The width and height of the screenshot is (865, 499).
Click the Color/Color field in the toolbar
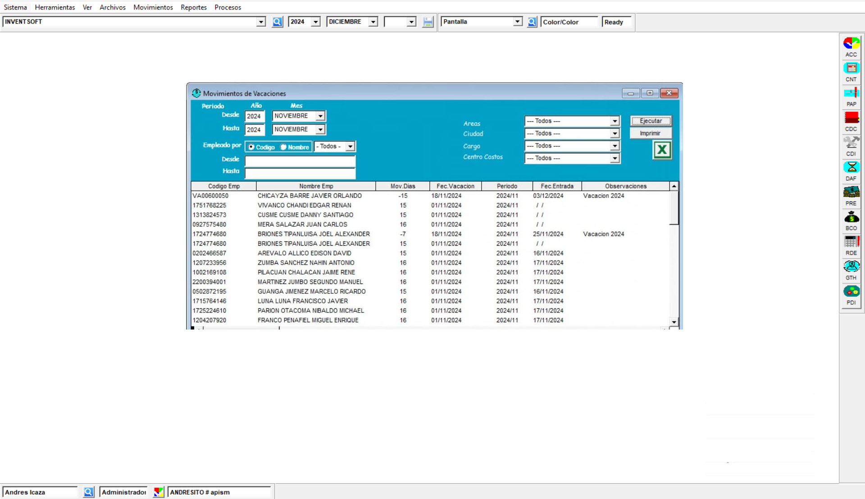569,22
